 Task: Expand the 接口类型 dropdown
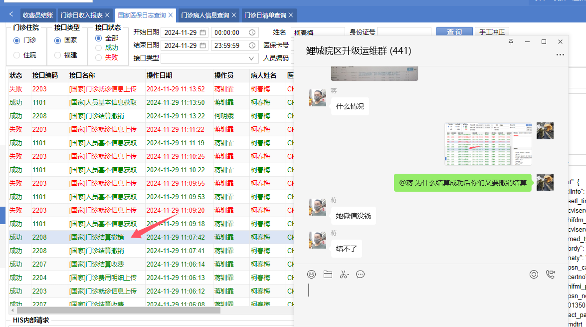[251, 58]
